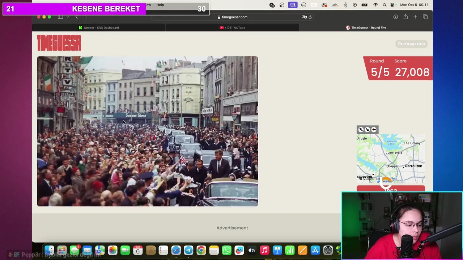The image size is (463, 260).
Task: Open System Settings from the dock
Action: (x=328, y=250)
